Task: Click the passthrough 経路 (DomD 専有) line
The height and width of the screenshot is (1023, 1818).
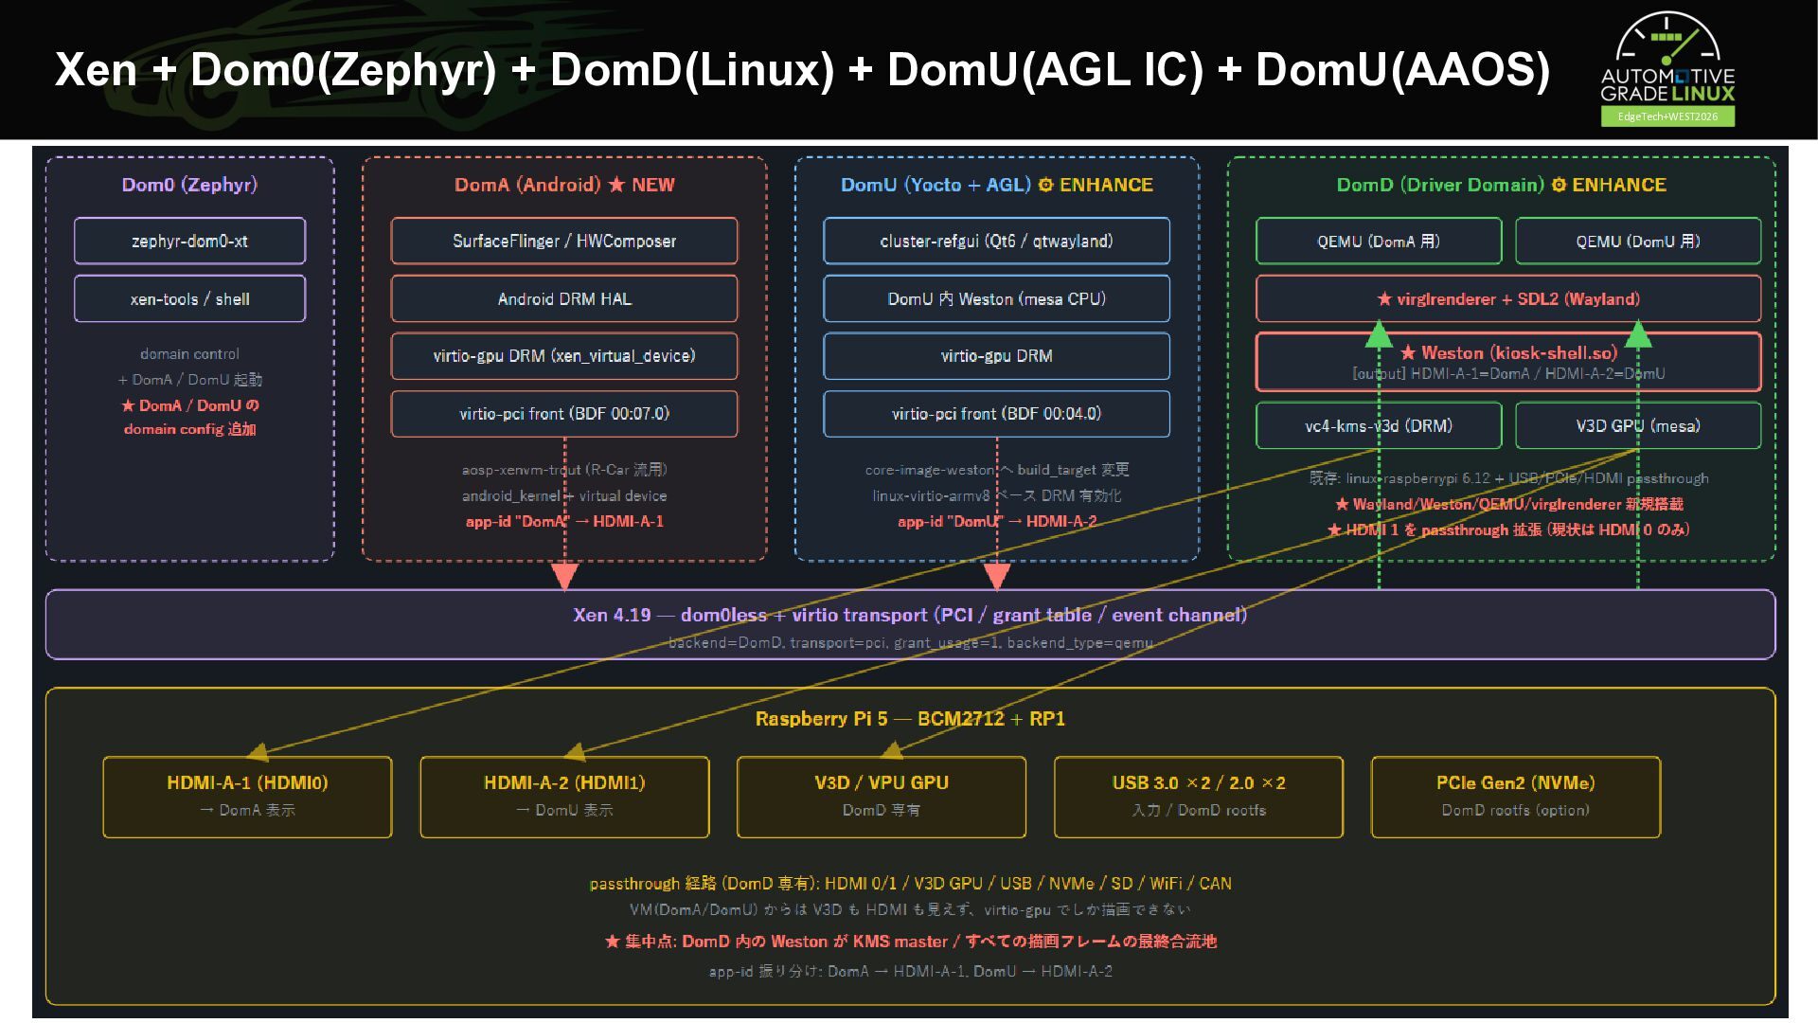Action: click(x=910, y=883)
